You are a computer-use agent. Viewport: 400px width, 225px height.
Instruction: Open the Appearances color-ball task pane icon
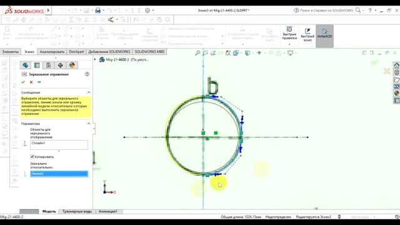(397, 93)
